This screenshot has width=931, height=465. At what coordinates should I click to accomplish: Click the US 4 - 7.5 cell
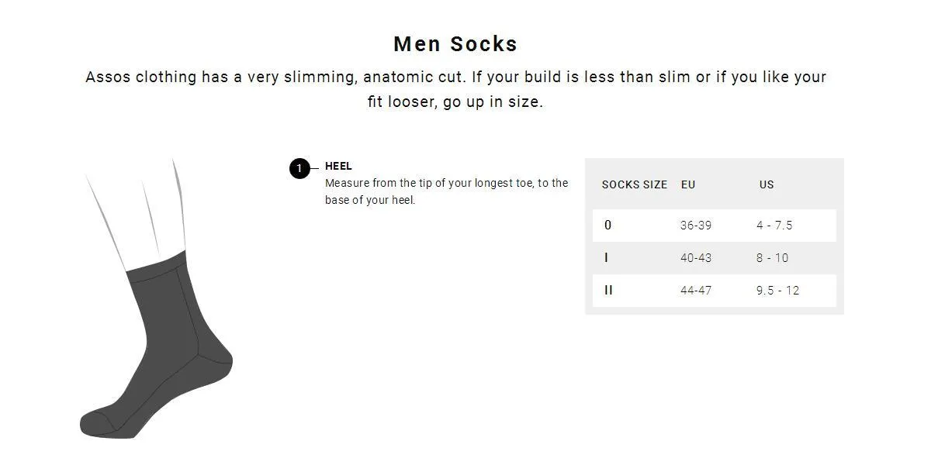pyautogui.click(x=774, y=226)
